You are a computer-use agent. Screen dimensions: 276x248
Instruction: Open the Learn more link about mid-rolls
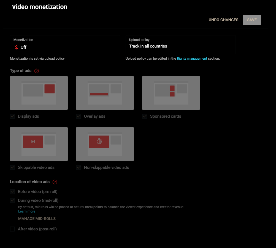27,211
